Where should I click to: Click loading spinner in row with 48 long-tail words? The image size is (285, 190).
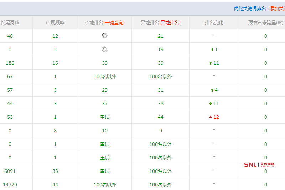click(x=105, y=36)
